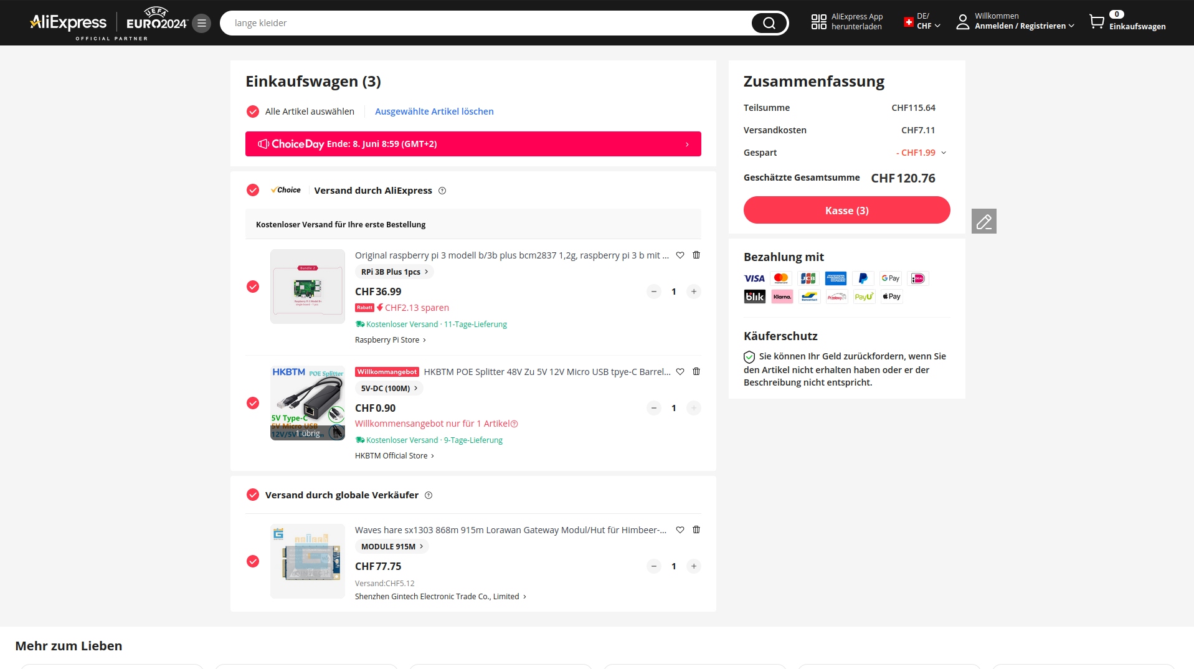Click the user account icon

[x=963, y=22]
